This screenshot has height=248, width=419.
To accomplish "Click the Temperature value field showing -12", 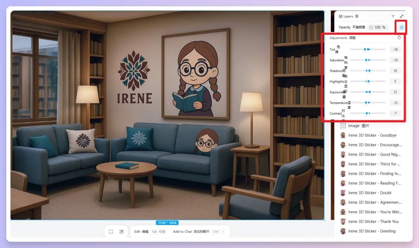I will [395, 103].
